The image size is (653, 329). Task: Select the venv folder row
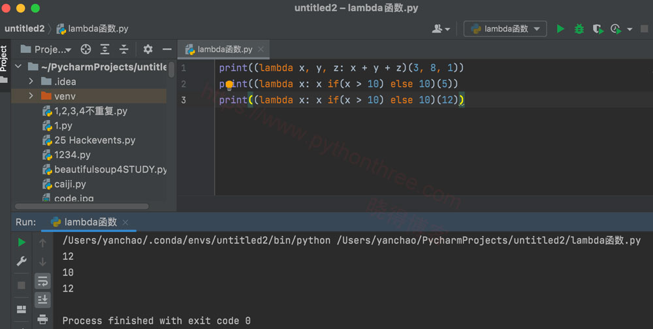click(89, 96)
